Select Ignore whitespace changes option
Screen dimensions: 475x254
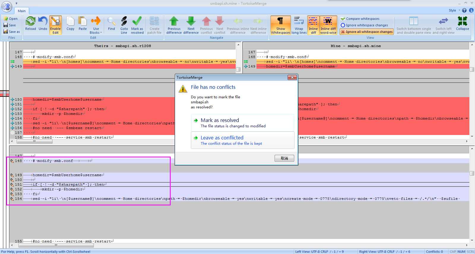coord(364,25)
